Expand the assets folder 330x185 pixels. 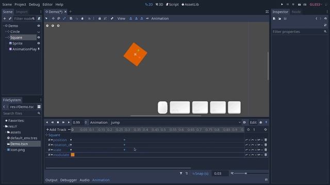(6, 132)
